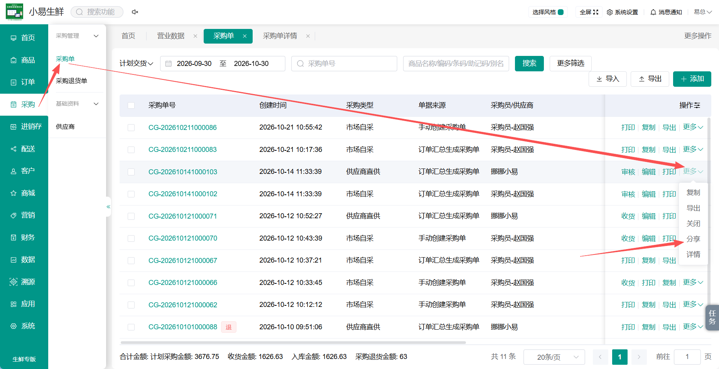Toggle the 选择风格 style switch
Viewport: 719px width, 369px height.
[561, 12]
